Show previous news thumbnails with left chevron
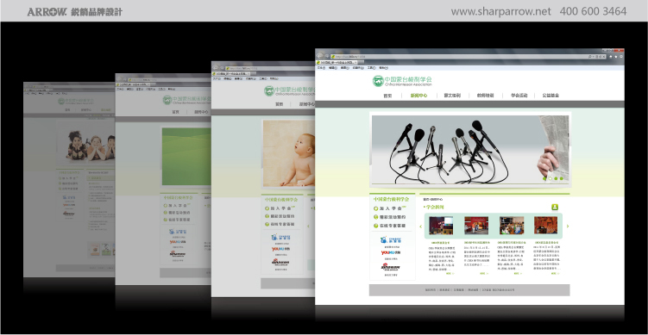 [x=421, y=226]
